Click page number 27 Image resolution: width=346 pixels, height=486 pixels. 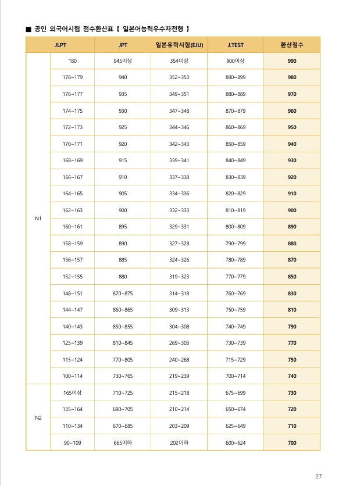pos(319,476)
